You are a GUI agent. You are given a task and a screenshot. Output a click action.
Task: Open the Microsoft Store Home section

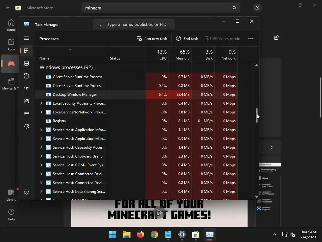tap(11, 25)
